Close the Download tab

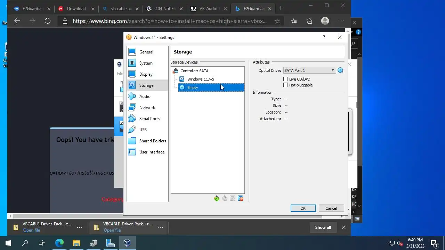coord(93,9)
